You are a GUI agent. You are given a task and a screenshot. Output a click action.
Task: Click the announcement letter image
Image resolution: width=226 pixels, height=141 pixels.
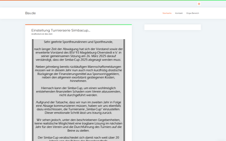click(x=78, y=90)
